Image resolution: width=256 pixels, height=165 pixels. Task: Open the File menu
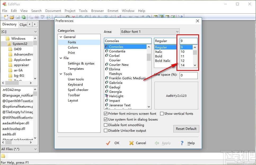tap(5, 11)
